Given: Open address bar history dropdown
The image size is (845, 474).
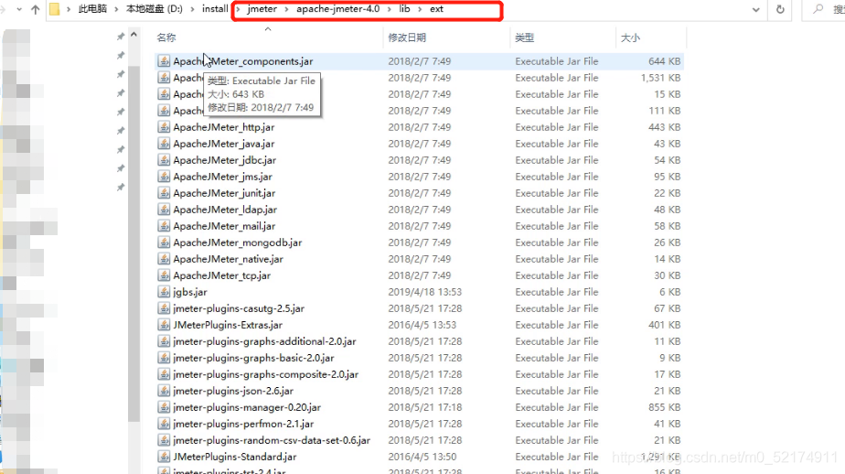Looking at the screenshot, I should point(756,10).
